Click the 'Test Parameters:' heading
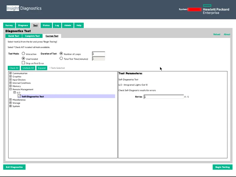236x177 pixels. click(x=130, y=74)
